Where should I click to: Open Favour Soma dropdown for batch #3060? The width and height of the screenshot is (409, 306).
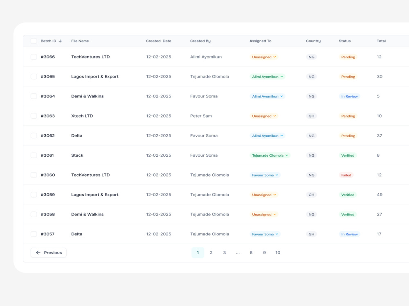(265, 175)
